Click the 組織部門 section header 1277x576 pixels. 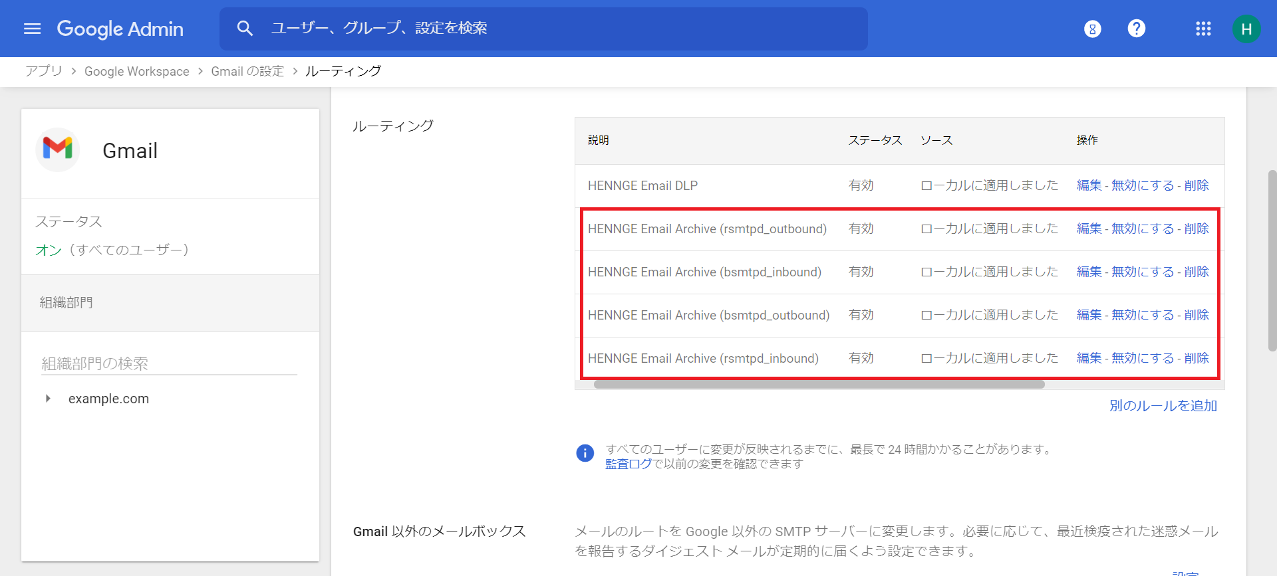170,303
